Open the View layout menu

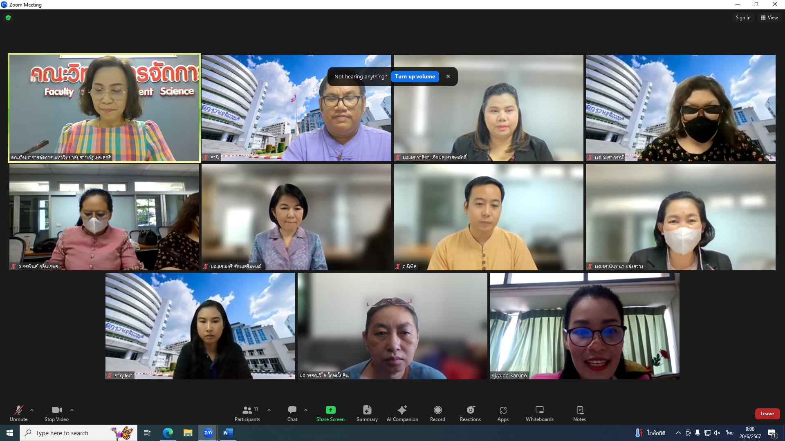click(769, 18)
